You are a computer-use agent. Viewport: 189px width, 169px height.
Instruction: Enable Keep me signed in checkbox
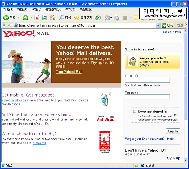point(135,111)
